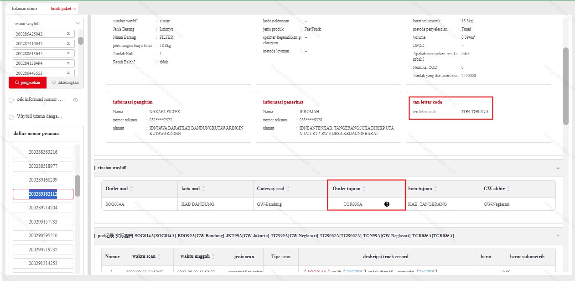This screenshot has height=281, width=575.
Task: Click the jenis scan column header
Action: [243, 256]
